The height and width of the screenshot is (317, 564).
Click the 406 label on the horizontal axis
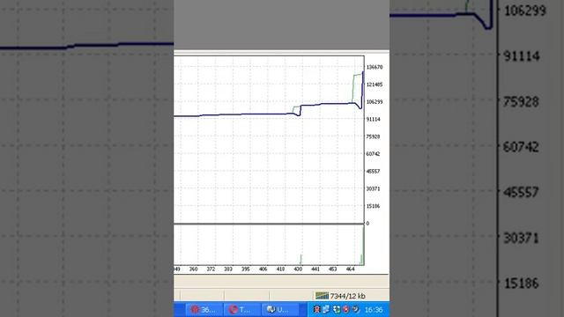[263, 269]
